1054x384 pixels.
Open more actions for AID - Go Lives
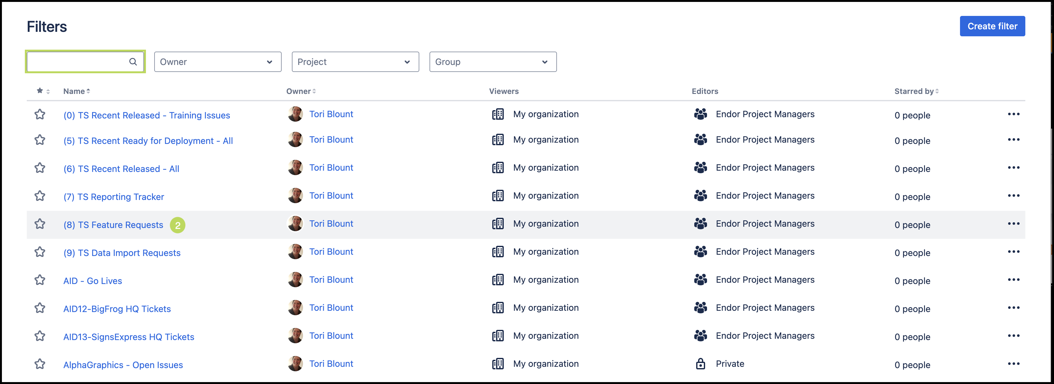point(1013,280)
